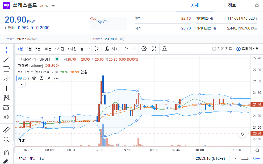The height and width of the screenshot is (164, 263).
Task: Expand the collapsed left sidebar handle
Action: [x=13, y=144]
